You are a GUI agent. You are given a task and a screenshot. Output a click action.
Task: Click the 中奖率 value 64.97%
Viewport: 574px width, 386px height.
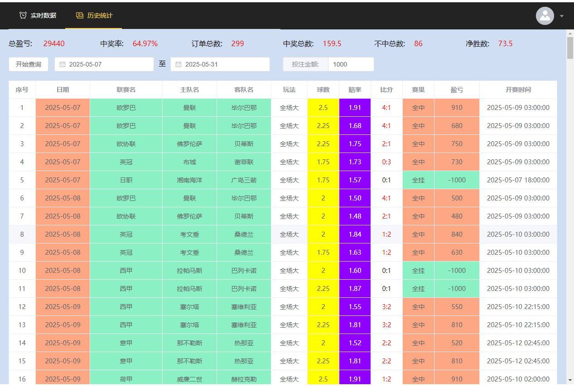click(145, 43)
